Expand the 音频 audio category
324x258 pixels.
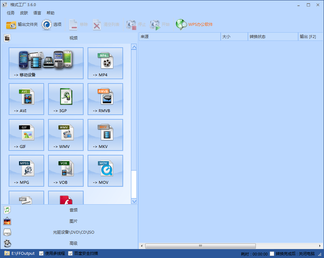[x=73, y=210]
